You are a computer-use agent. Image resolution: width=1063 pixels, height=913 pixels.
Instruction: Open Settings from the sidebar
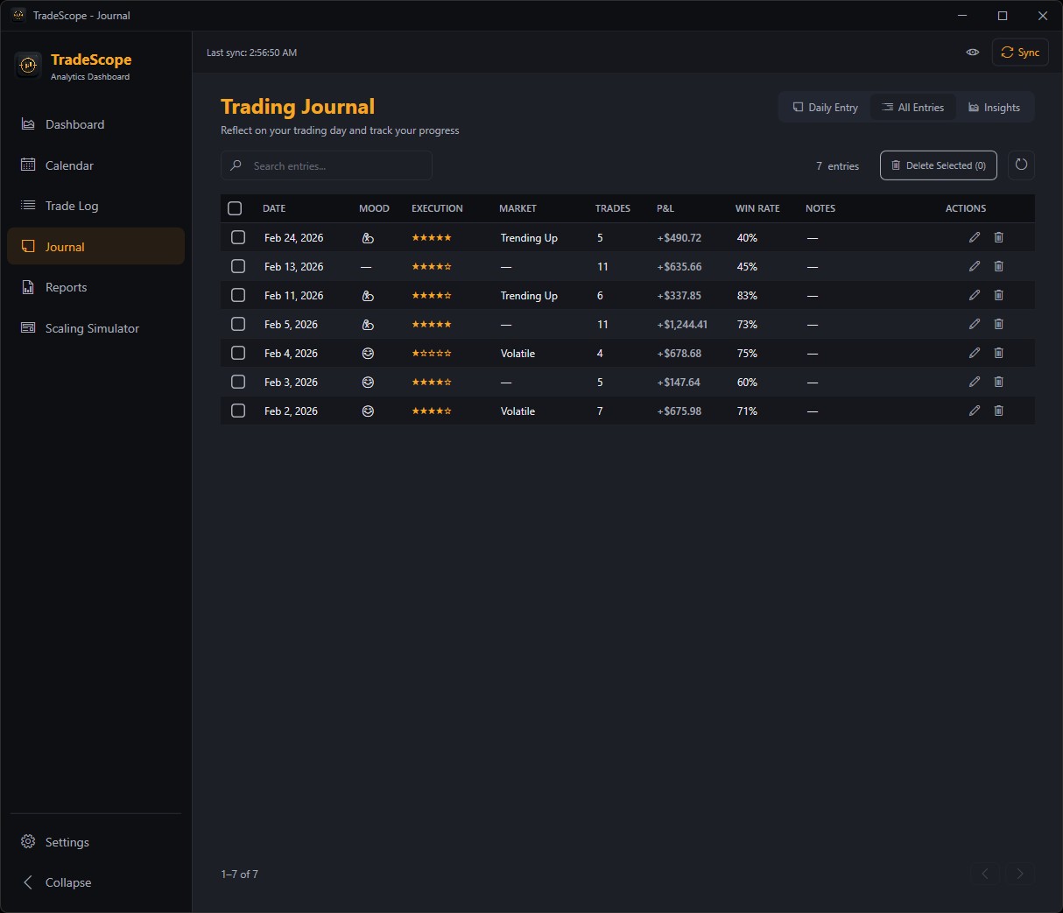pyautogui.click(x=67, y=842)
